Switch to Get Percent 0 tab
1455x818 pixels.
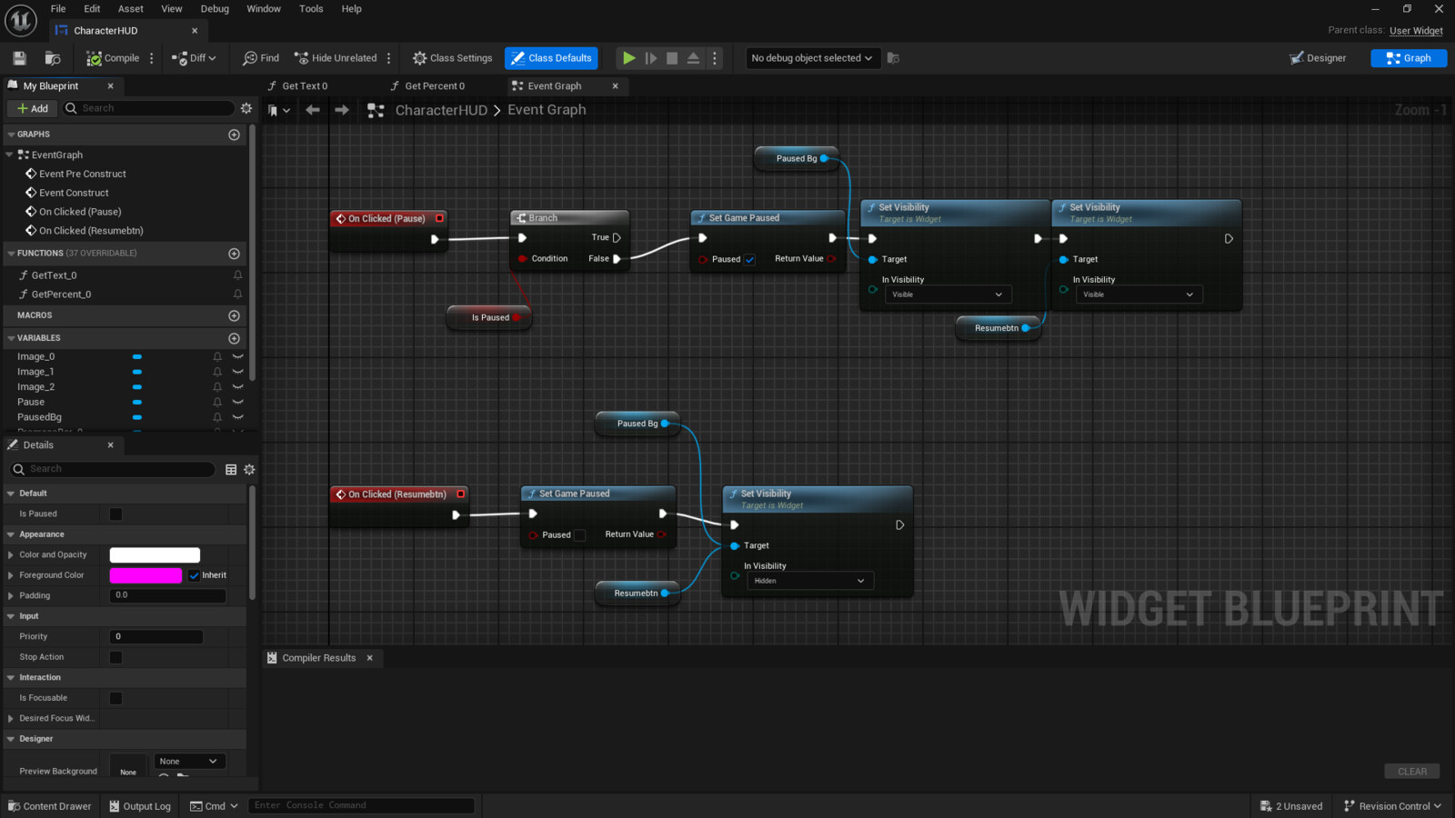point(434,86)
